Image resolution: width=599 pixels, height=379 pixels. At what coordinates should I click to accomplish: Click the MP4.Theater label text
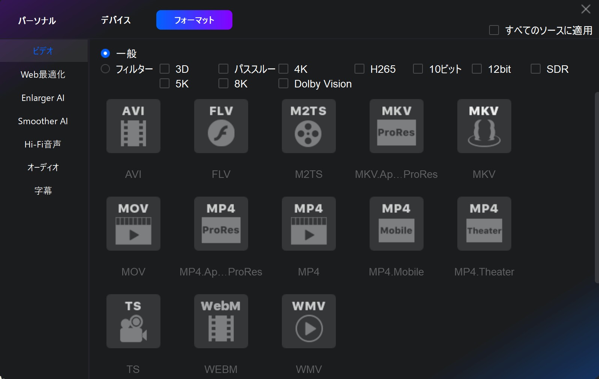(x=484, y=272)
